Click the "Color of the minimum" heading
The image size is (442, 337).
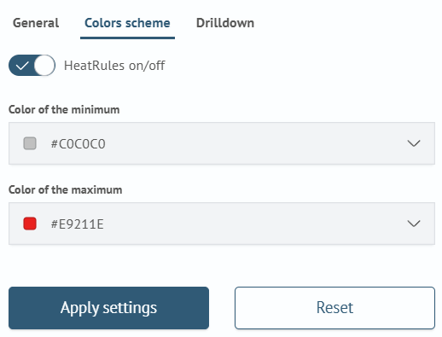coord(64,109)
